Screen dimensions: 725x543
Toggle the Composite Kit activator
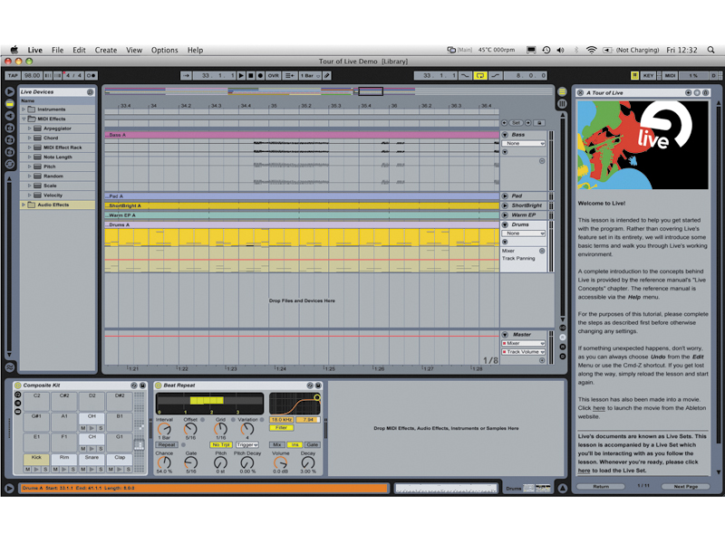pyautogui.click(x=18, y=386)
